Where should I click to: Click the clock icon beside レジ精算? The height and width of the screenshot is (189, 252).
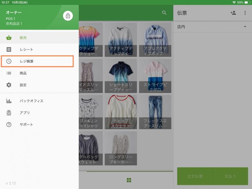pyautogui.click(x=9, y=61)
